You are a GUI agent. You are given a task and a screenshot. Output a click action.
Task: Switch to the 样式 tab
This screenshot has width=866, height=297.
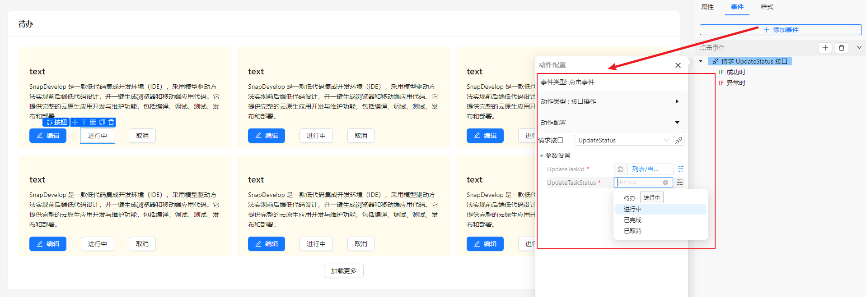coord(767,7)
